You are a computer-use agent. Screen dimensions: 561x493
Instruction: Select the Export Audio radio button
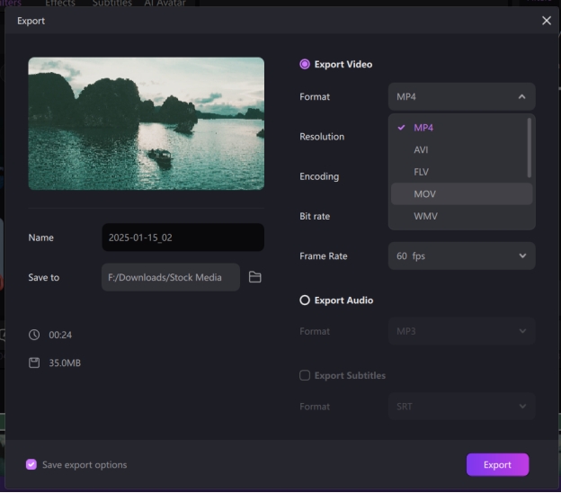(305, 300)
